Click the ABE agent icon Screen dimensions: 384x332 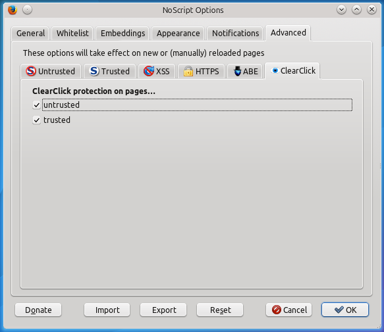tap(237, 71)
